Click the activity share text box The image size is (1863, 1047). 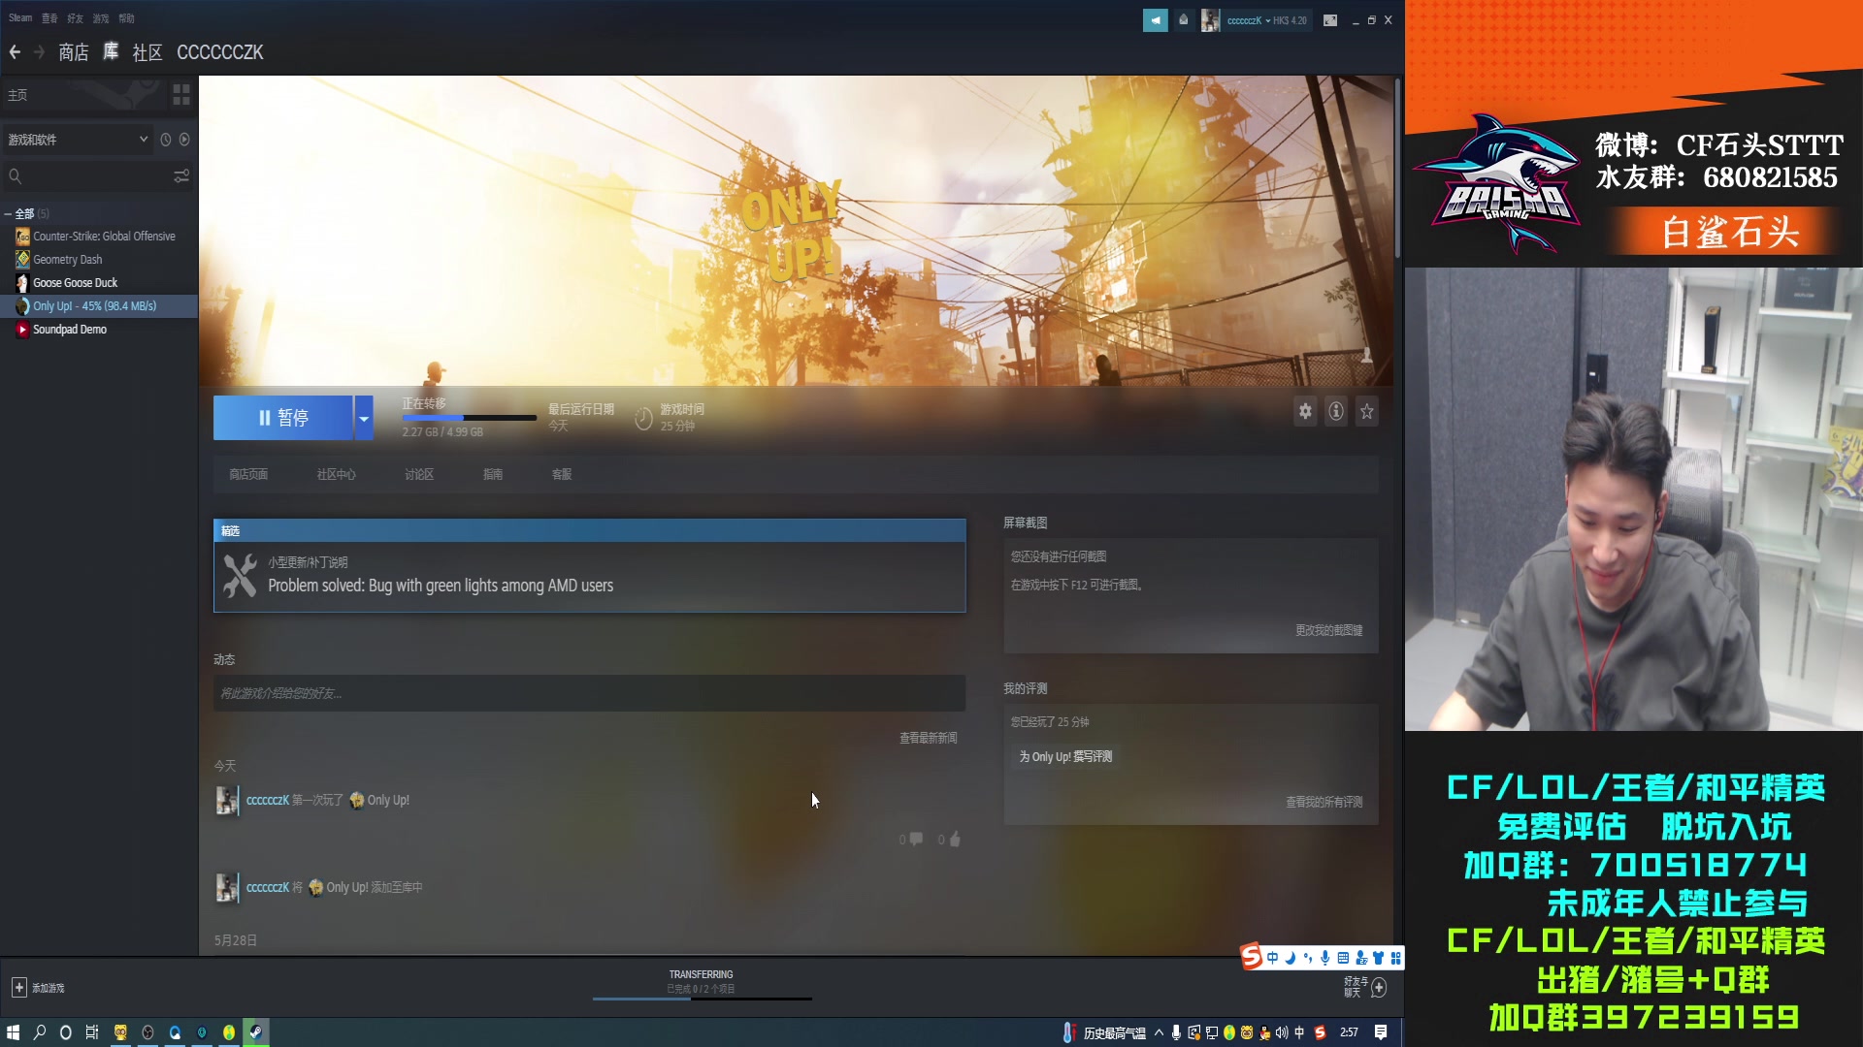589,693
